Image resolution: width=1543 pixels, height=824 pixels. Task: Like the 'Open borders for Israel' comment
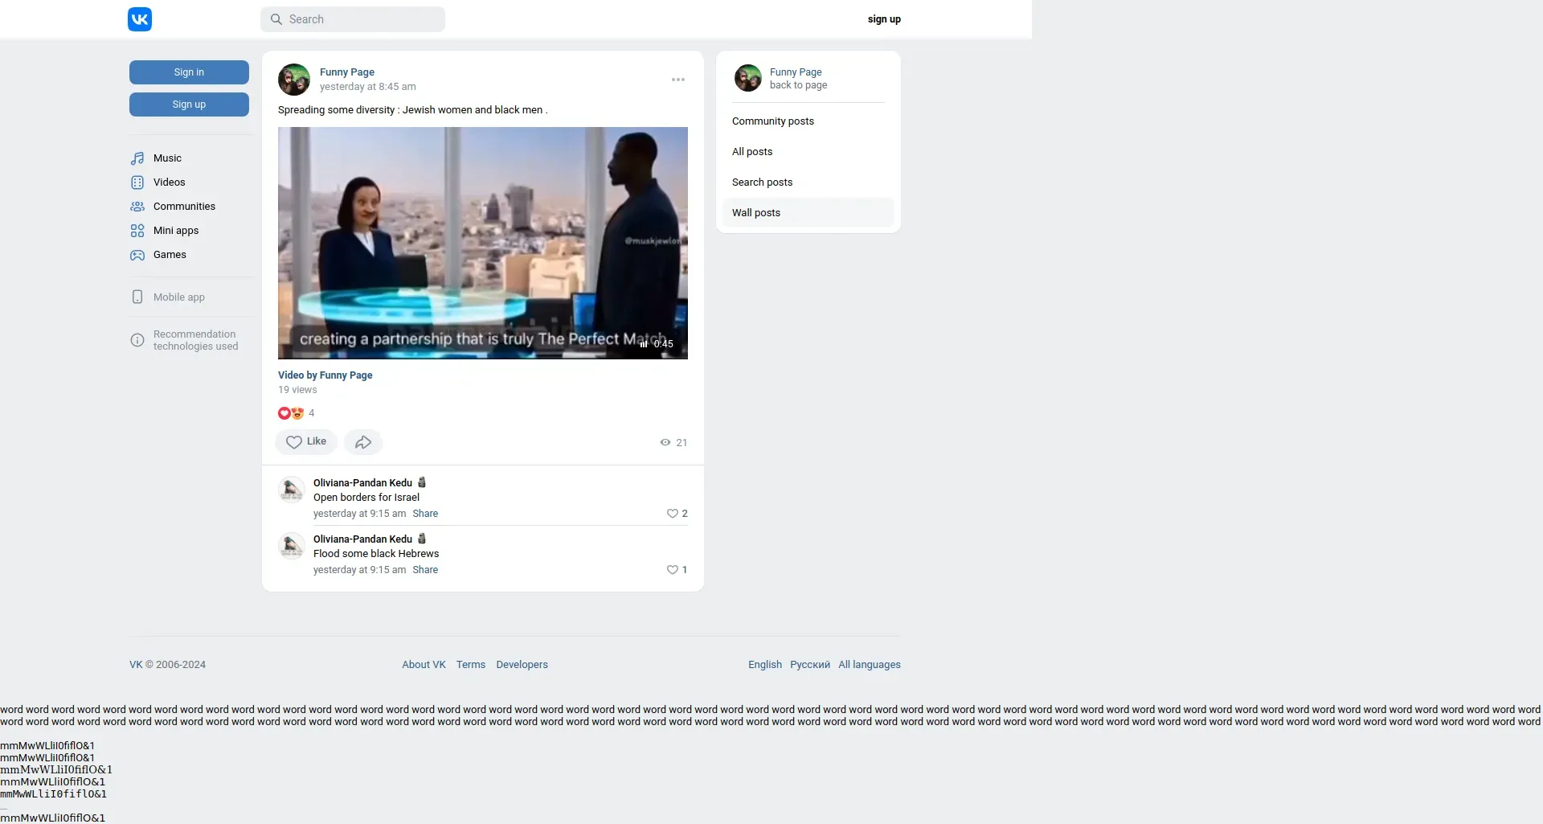point(673,514)
